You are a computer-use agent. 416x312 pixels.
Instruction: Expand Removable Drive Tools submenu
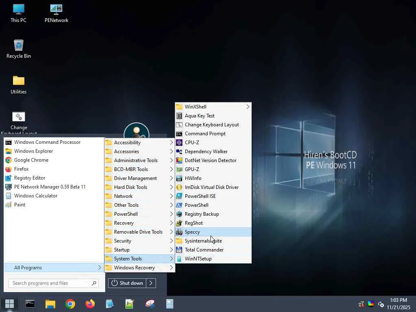pos(140,232)
